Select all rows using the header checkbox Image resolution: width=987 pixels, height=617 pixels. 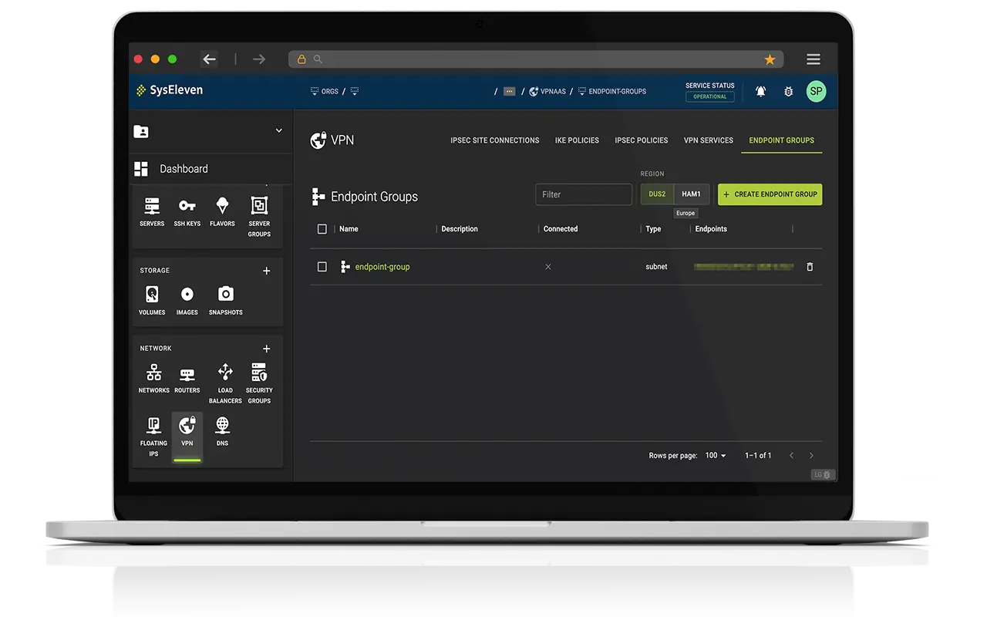tap(322, 229)
